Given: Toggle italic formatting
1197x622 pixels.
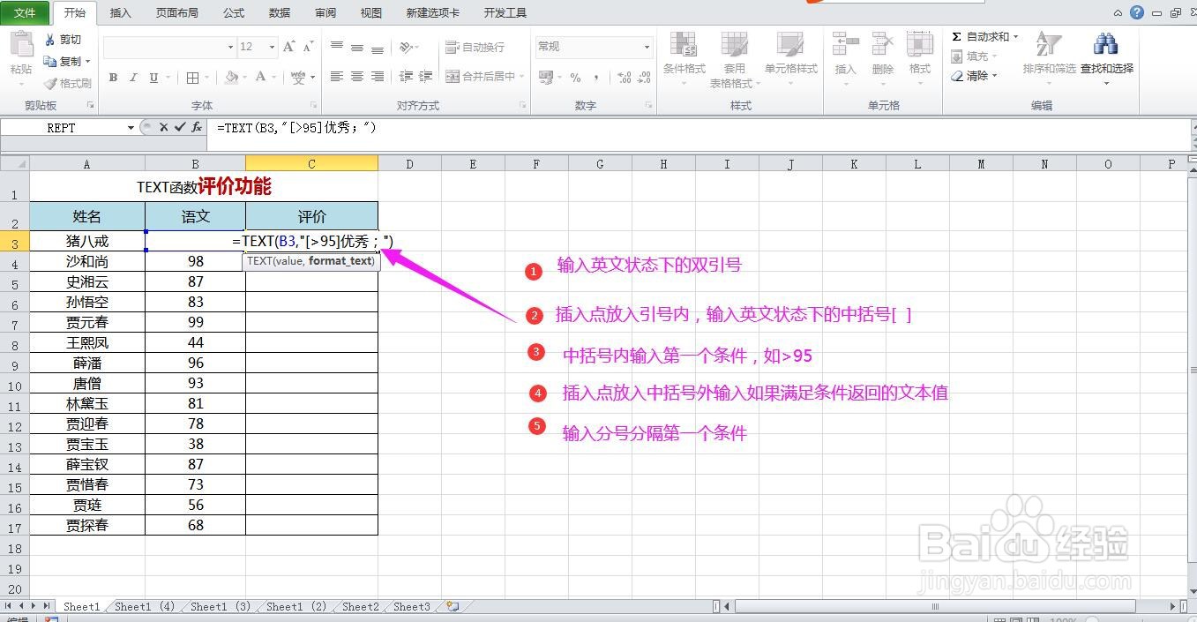Looking at the screenshot, I should click(133, 78).
